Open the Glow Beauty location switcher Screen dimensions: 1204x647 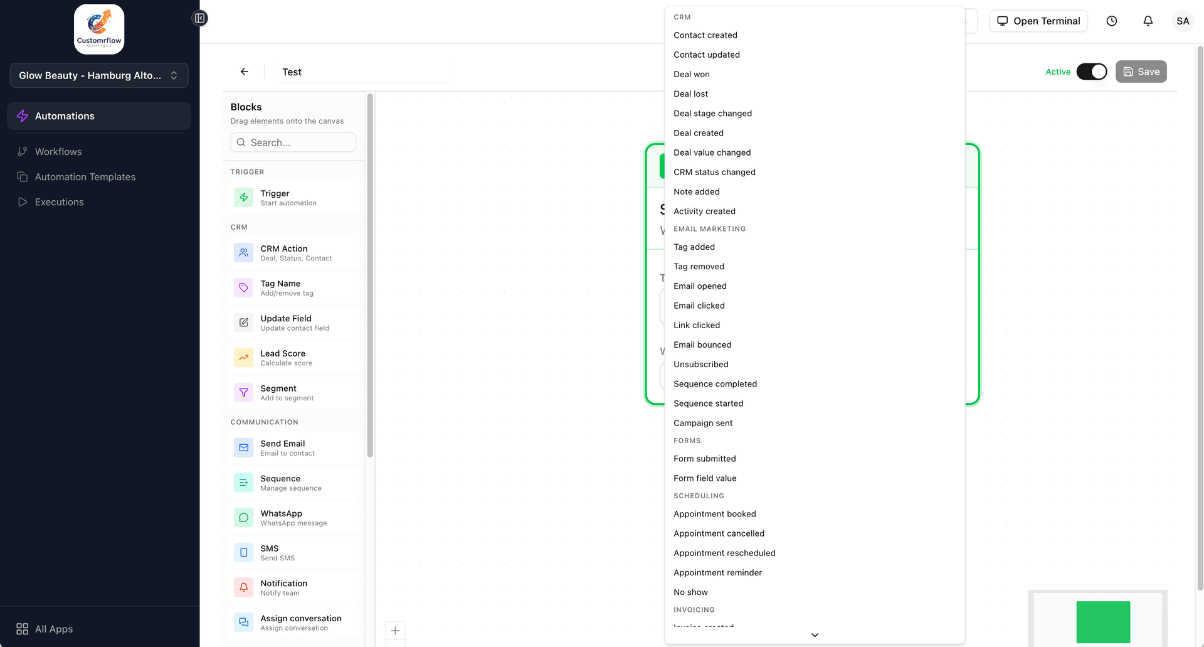(x=99, y=75)
